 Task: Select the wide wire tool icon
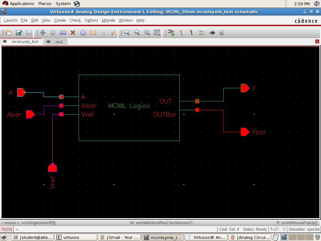click(x=191, y=33)
